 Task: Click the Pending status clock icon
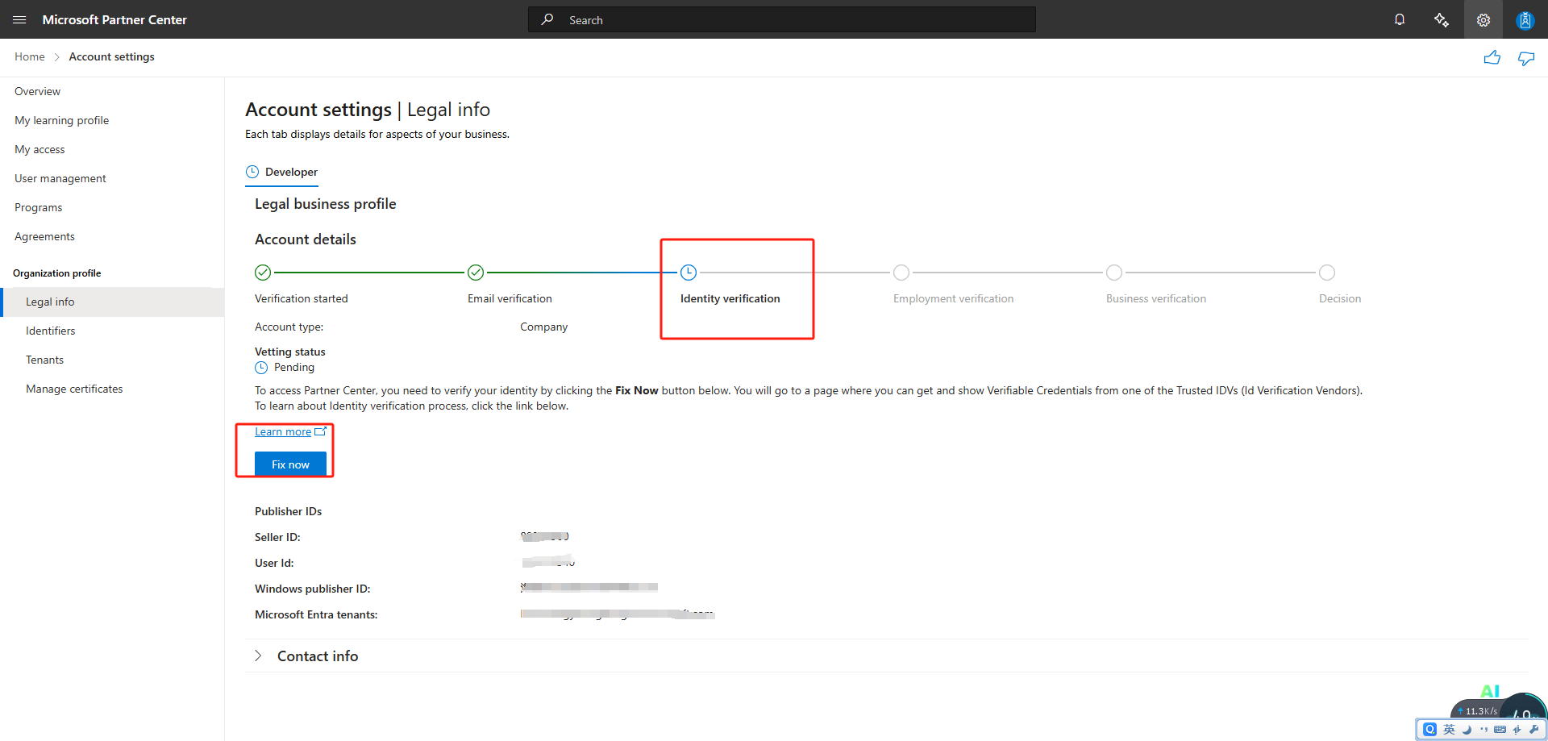(x=261, y=368)
